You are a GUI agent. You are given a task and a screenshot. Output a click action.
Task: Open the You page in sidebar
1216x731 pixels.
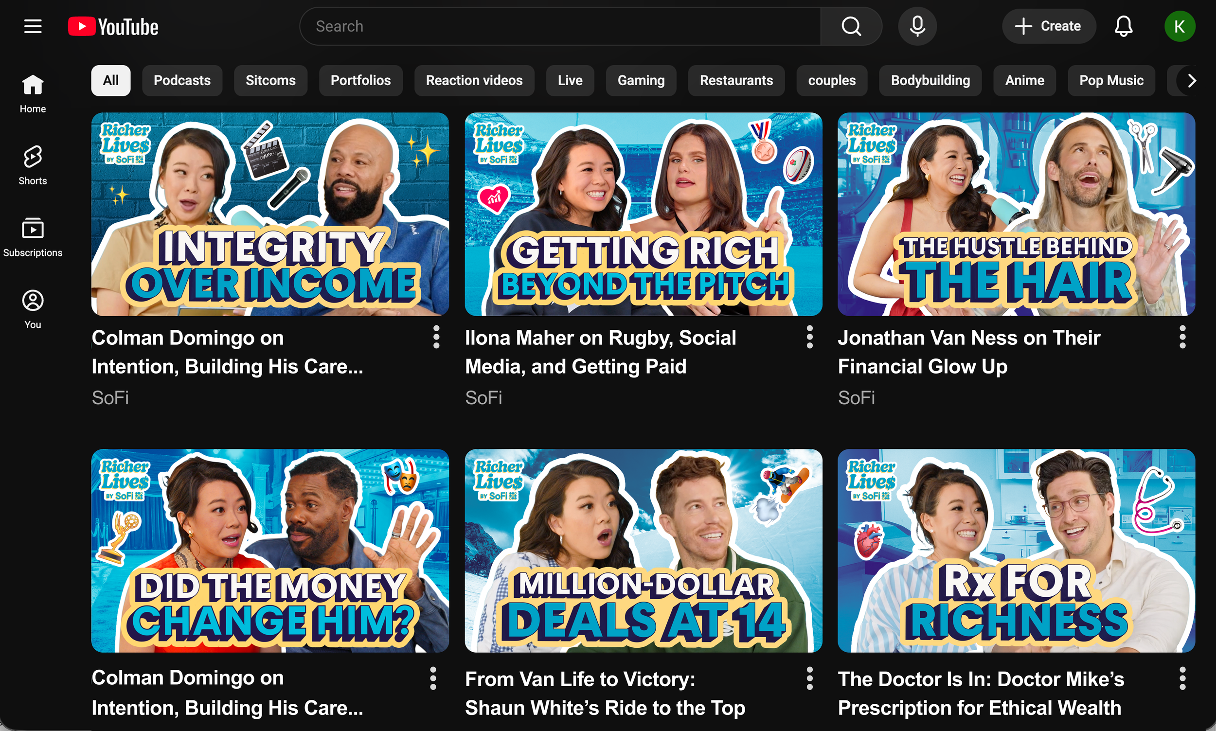pos(33,309)
